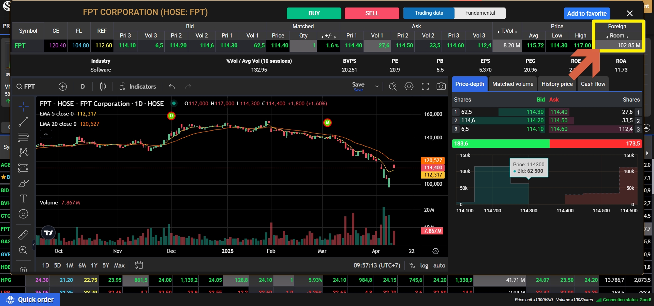
Task: Close the FPT Corporation detail popup
Action: tap(630, 13)
